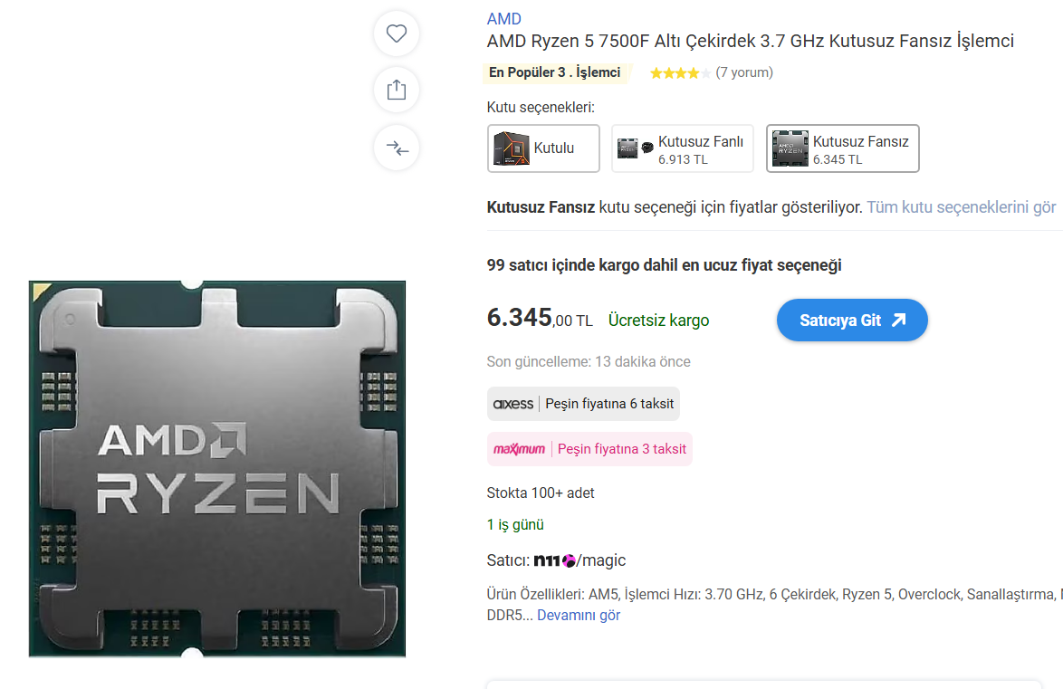Click the share icon button
The image size is (1063, 689).
(x=397, y=91)
